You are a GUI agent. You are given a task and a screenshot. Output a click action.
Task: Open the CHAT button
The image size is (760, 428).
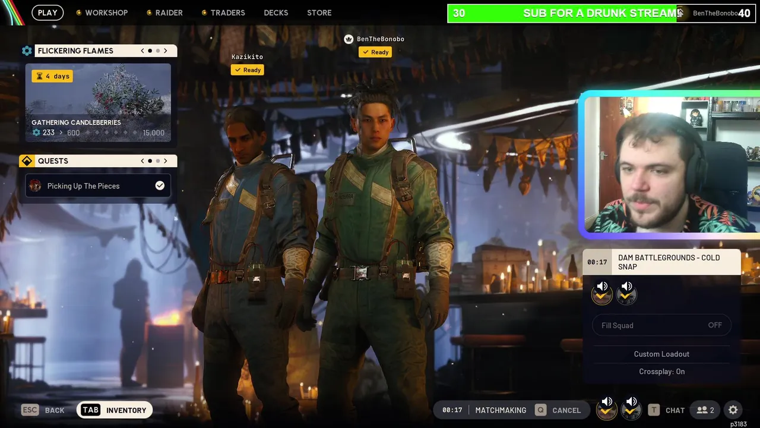(x=666, y=410)
